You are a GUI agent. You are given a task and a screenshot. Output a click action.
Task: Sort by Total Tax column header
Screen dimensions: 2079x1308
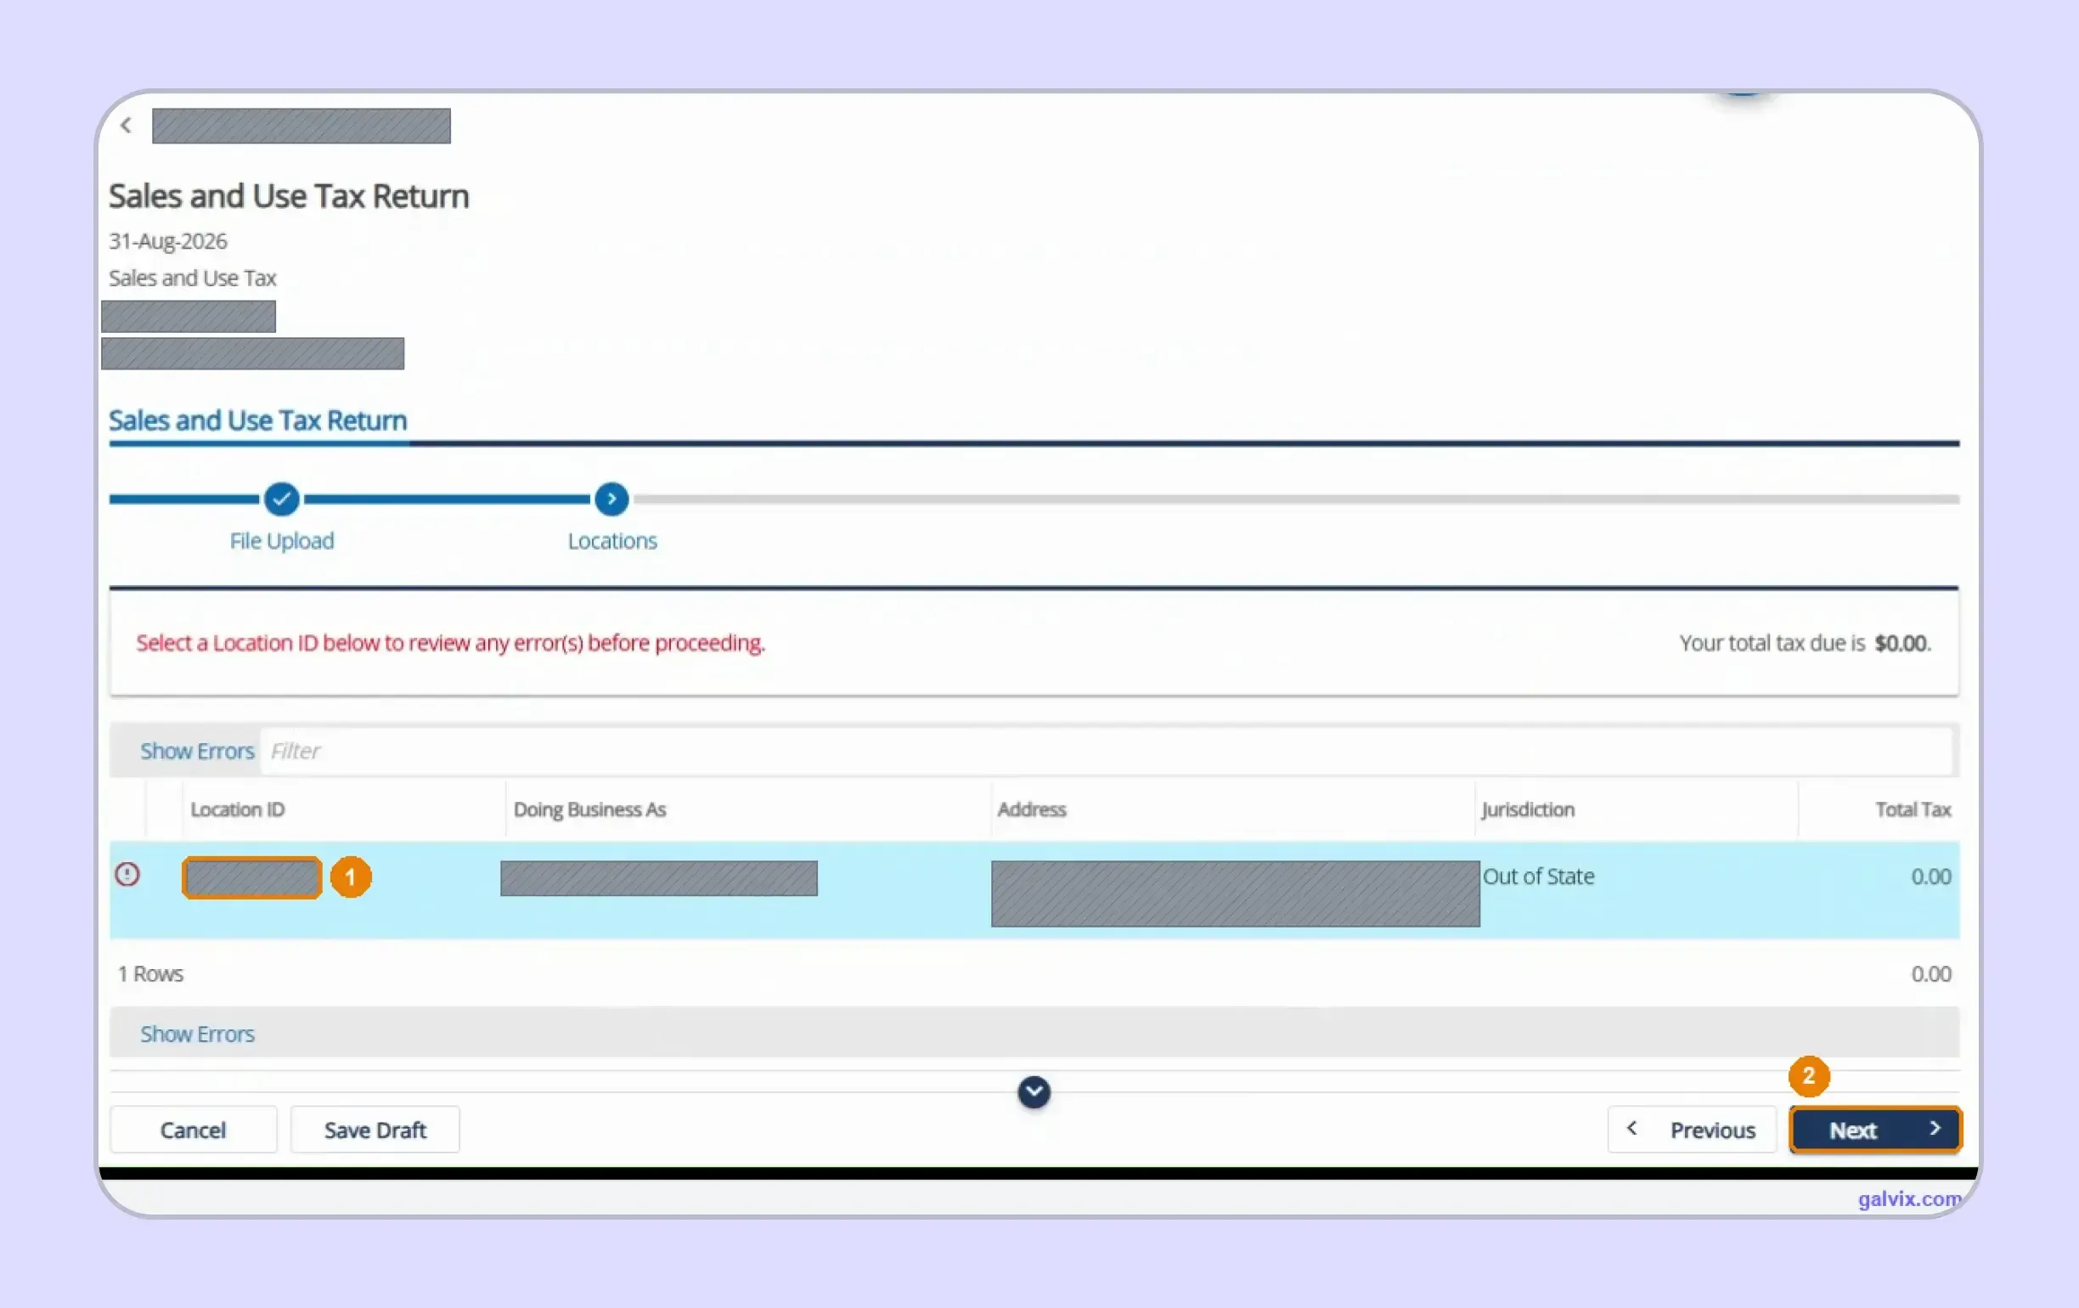[x=1913, y=809]
